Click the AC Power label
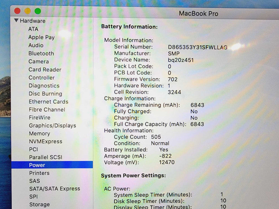Viewport: 279px width, 209px height. (x=117, y=189)
